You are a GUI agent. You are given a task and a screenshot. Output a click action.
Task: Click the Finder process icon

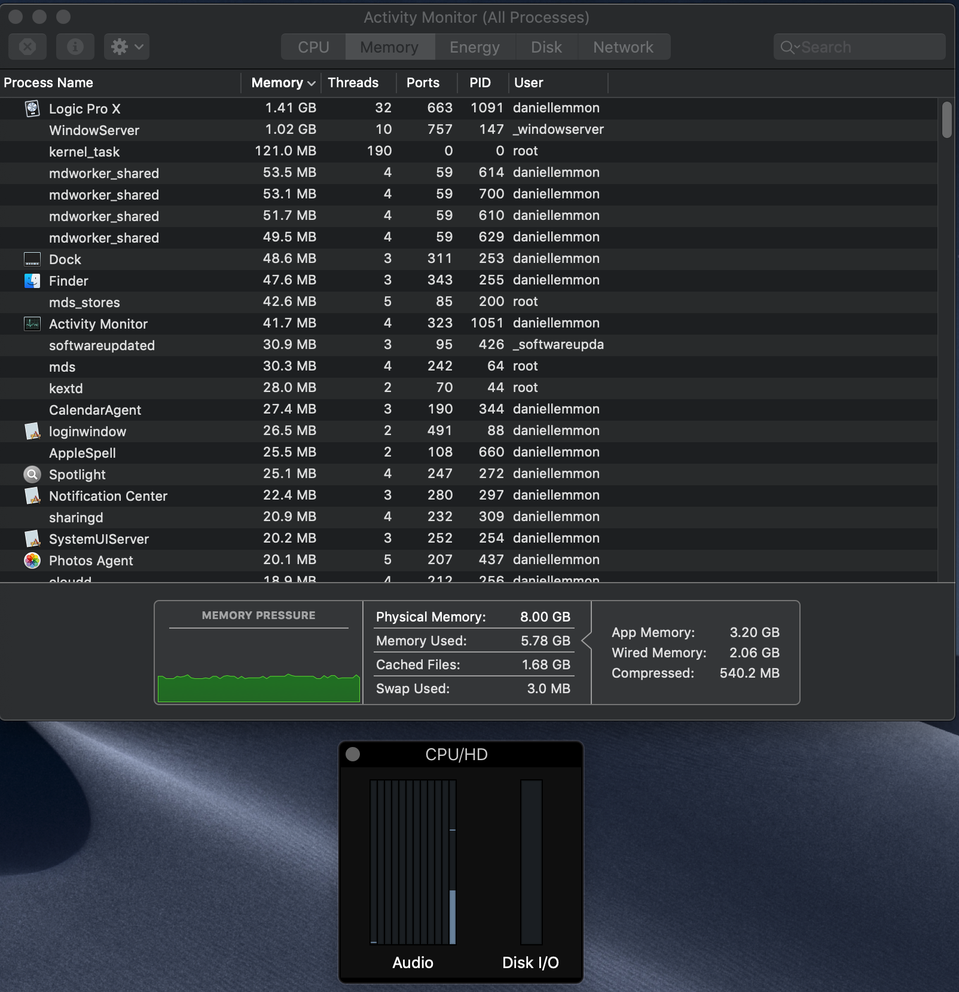pos(32,281)
